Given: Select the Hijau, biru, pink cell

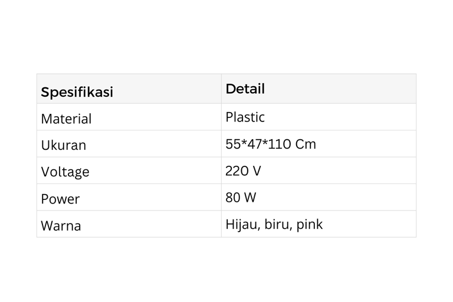Looking at the screenshot, I should pyautogui.click(x=274, y=224).
